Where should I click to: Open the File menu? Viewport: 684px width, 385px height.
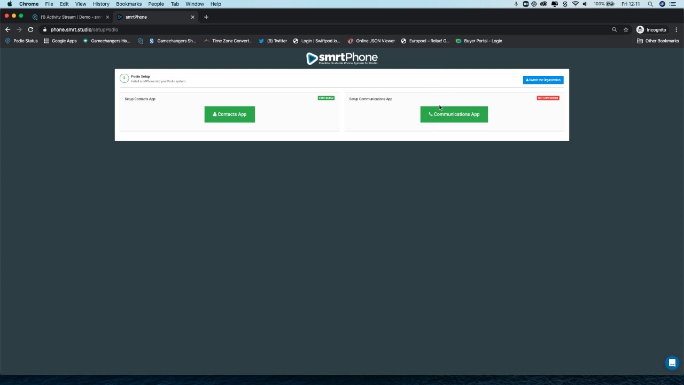pos(49,4)
